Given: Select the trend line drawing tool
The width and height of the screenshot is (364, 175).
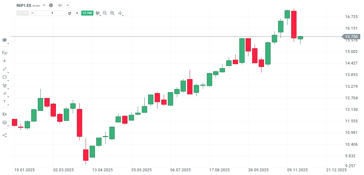Looking at the screenshot, I should [x=5, y=69].
